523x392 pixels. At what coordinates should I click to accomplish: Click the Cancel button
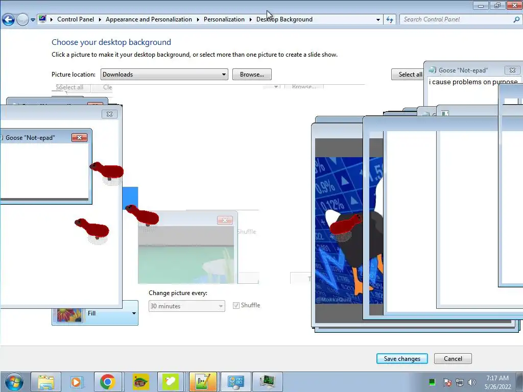[x=453, y=359]
